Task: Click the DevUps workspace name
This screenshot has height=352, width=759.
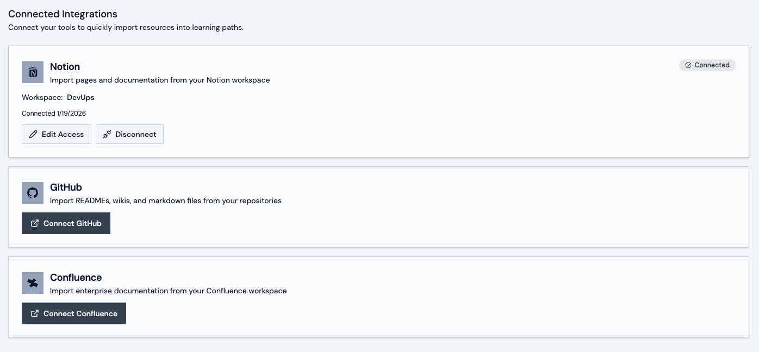Action: [x=80, y=98]
